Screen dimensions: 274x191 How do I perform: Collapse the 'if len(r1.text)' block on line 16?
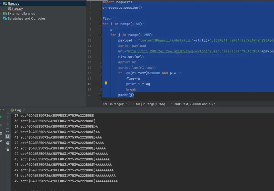coord(101,73)
